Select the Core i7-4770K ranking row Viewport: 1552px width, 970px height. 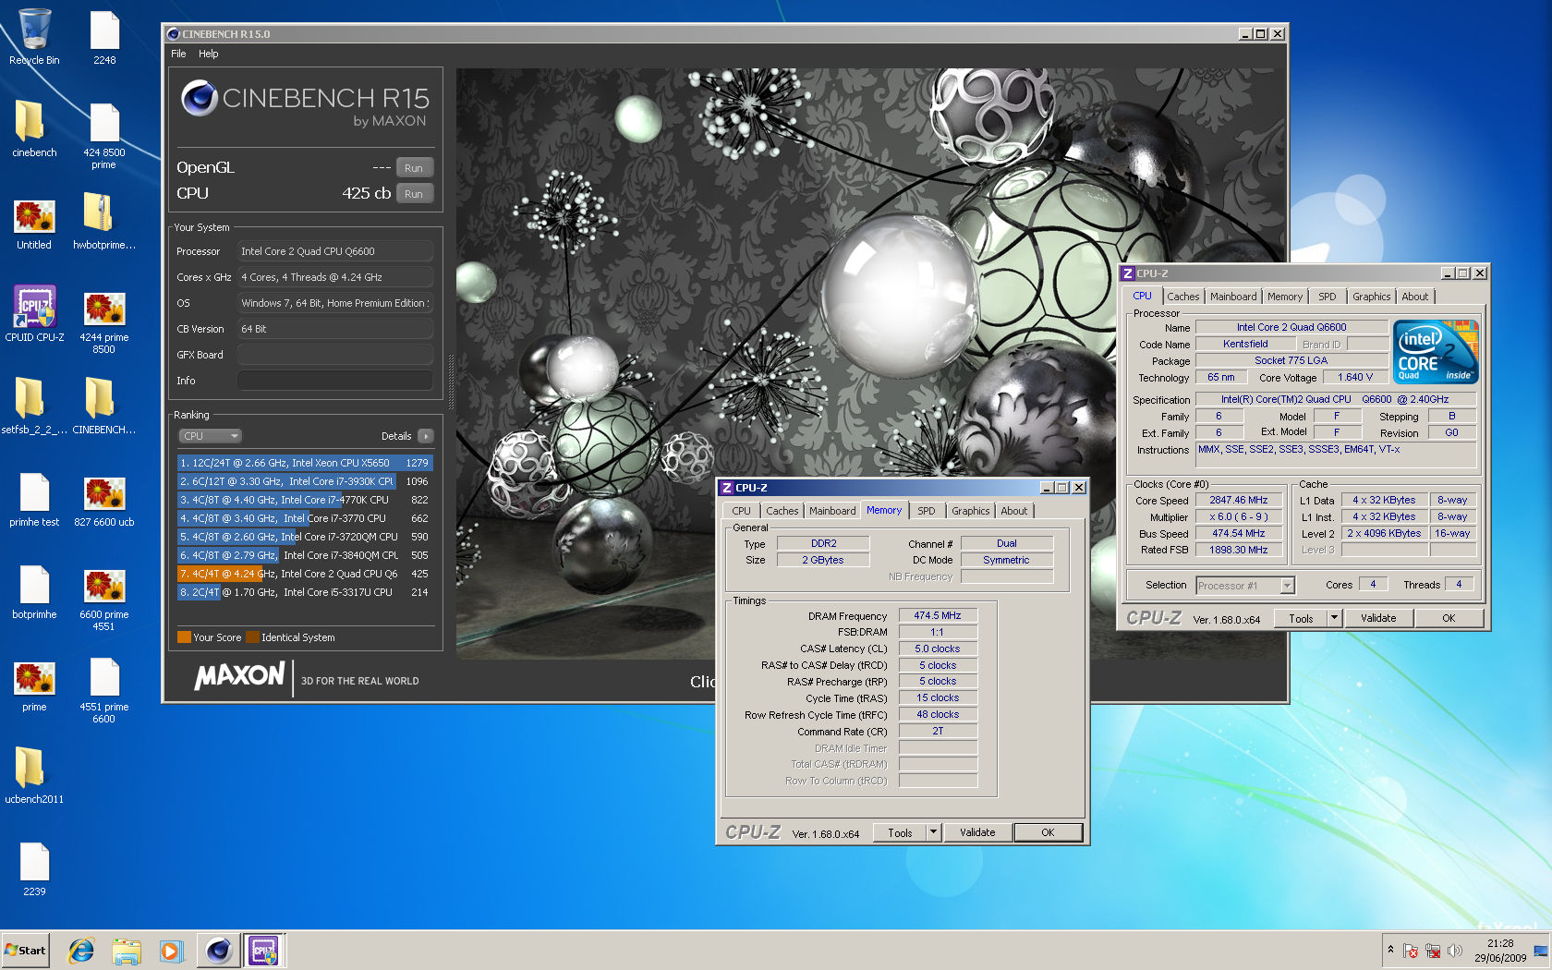305,500
